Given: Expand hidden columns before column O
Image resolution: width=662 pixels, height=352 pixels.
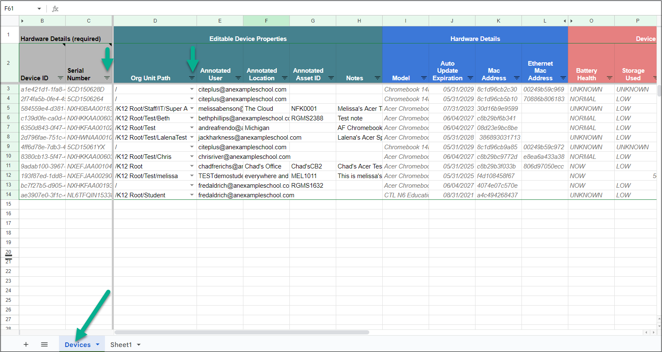Looking at the screenshot, I should click(572, 21).
